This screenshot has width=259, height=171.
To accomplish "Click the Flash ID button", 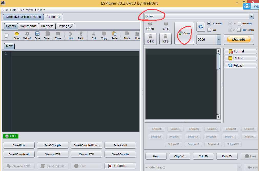I will (x=227, y=156).
